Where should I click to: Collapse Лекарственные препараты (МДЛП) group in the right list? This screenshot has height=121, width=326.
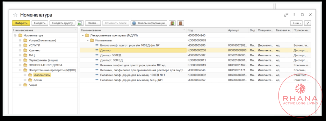tap(83, 35)
